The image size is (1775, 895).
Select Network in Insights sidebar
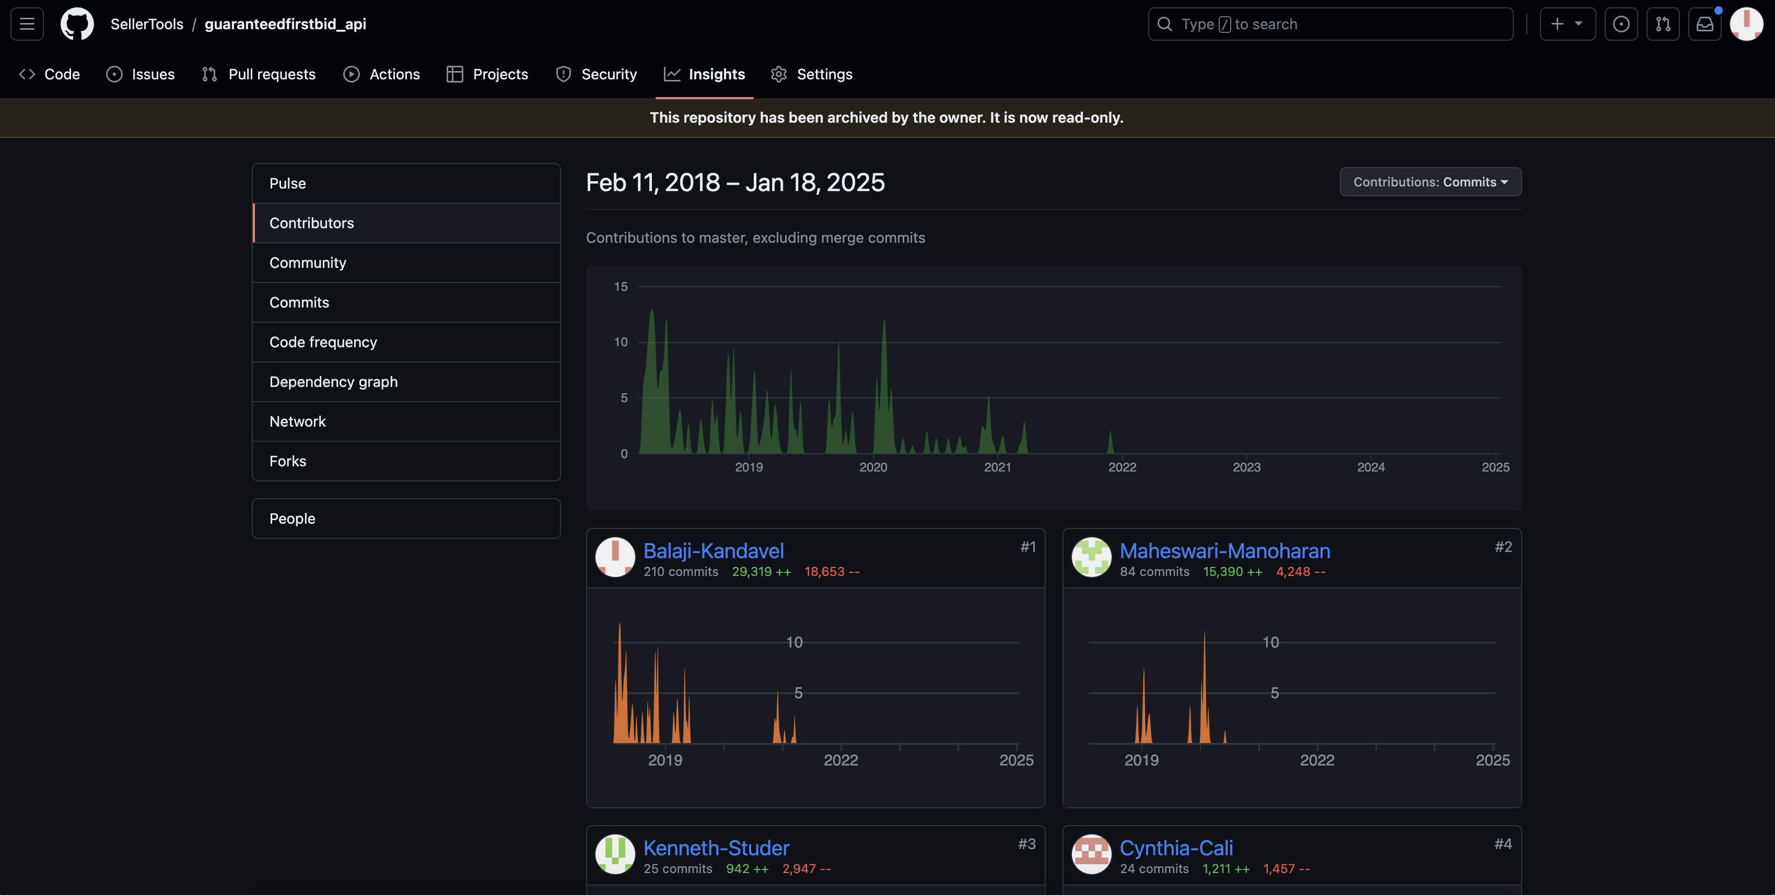tap(406, 422)
